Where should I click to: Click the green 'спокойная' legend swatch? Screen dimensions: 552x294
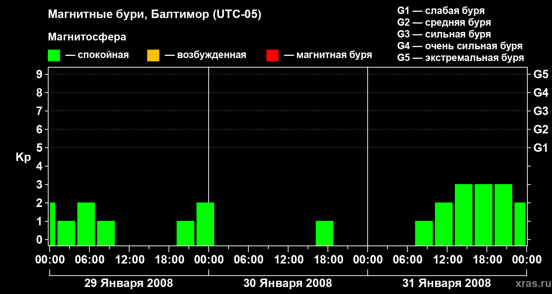[x=54, y=55]
